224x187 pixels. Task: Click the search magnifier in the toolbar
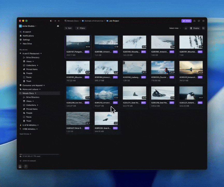pos(204,28)
